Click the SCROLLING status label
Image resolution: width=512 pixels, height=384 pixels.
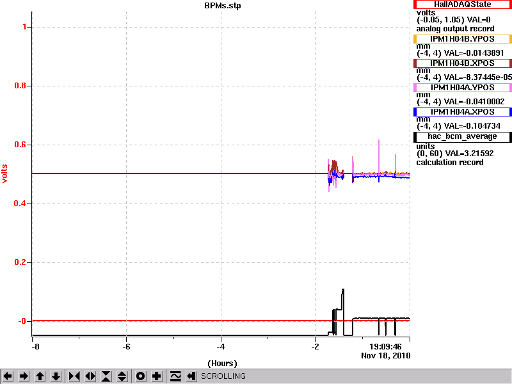click(223, 376)
